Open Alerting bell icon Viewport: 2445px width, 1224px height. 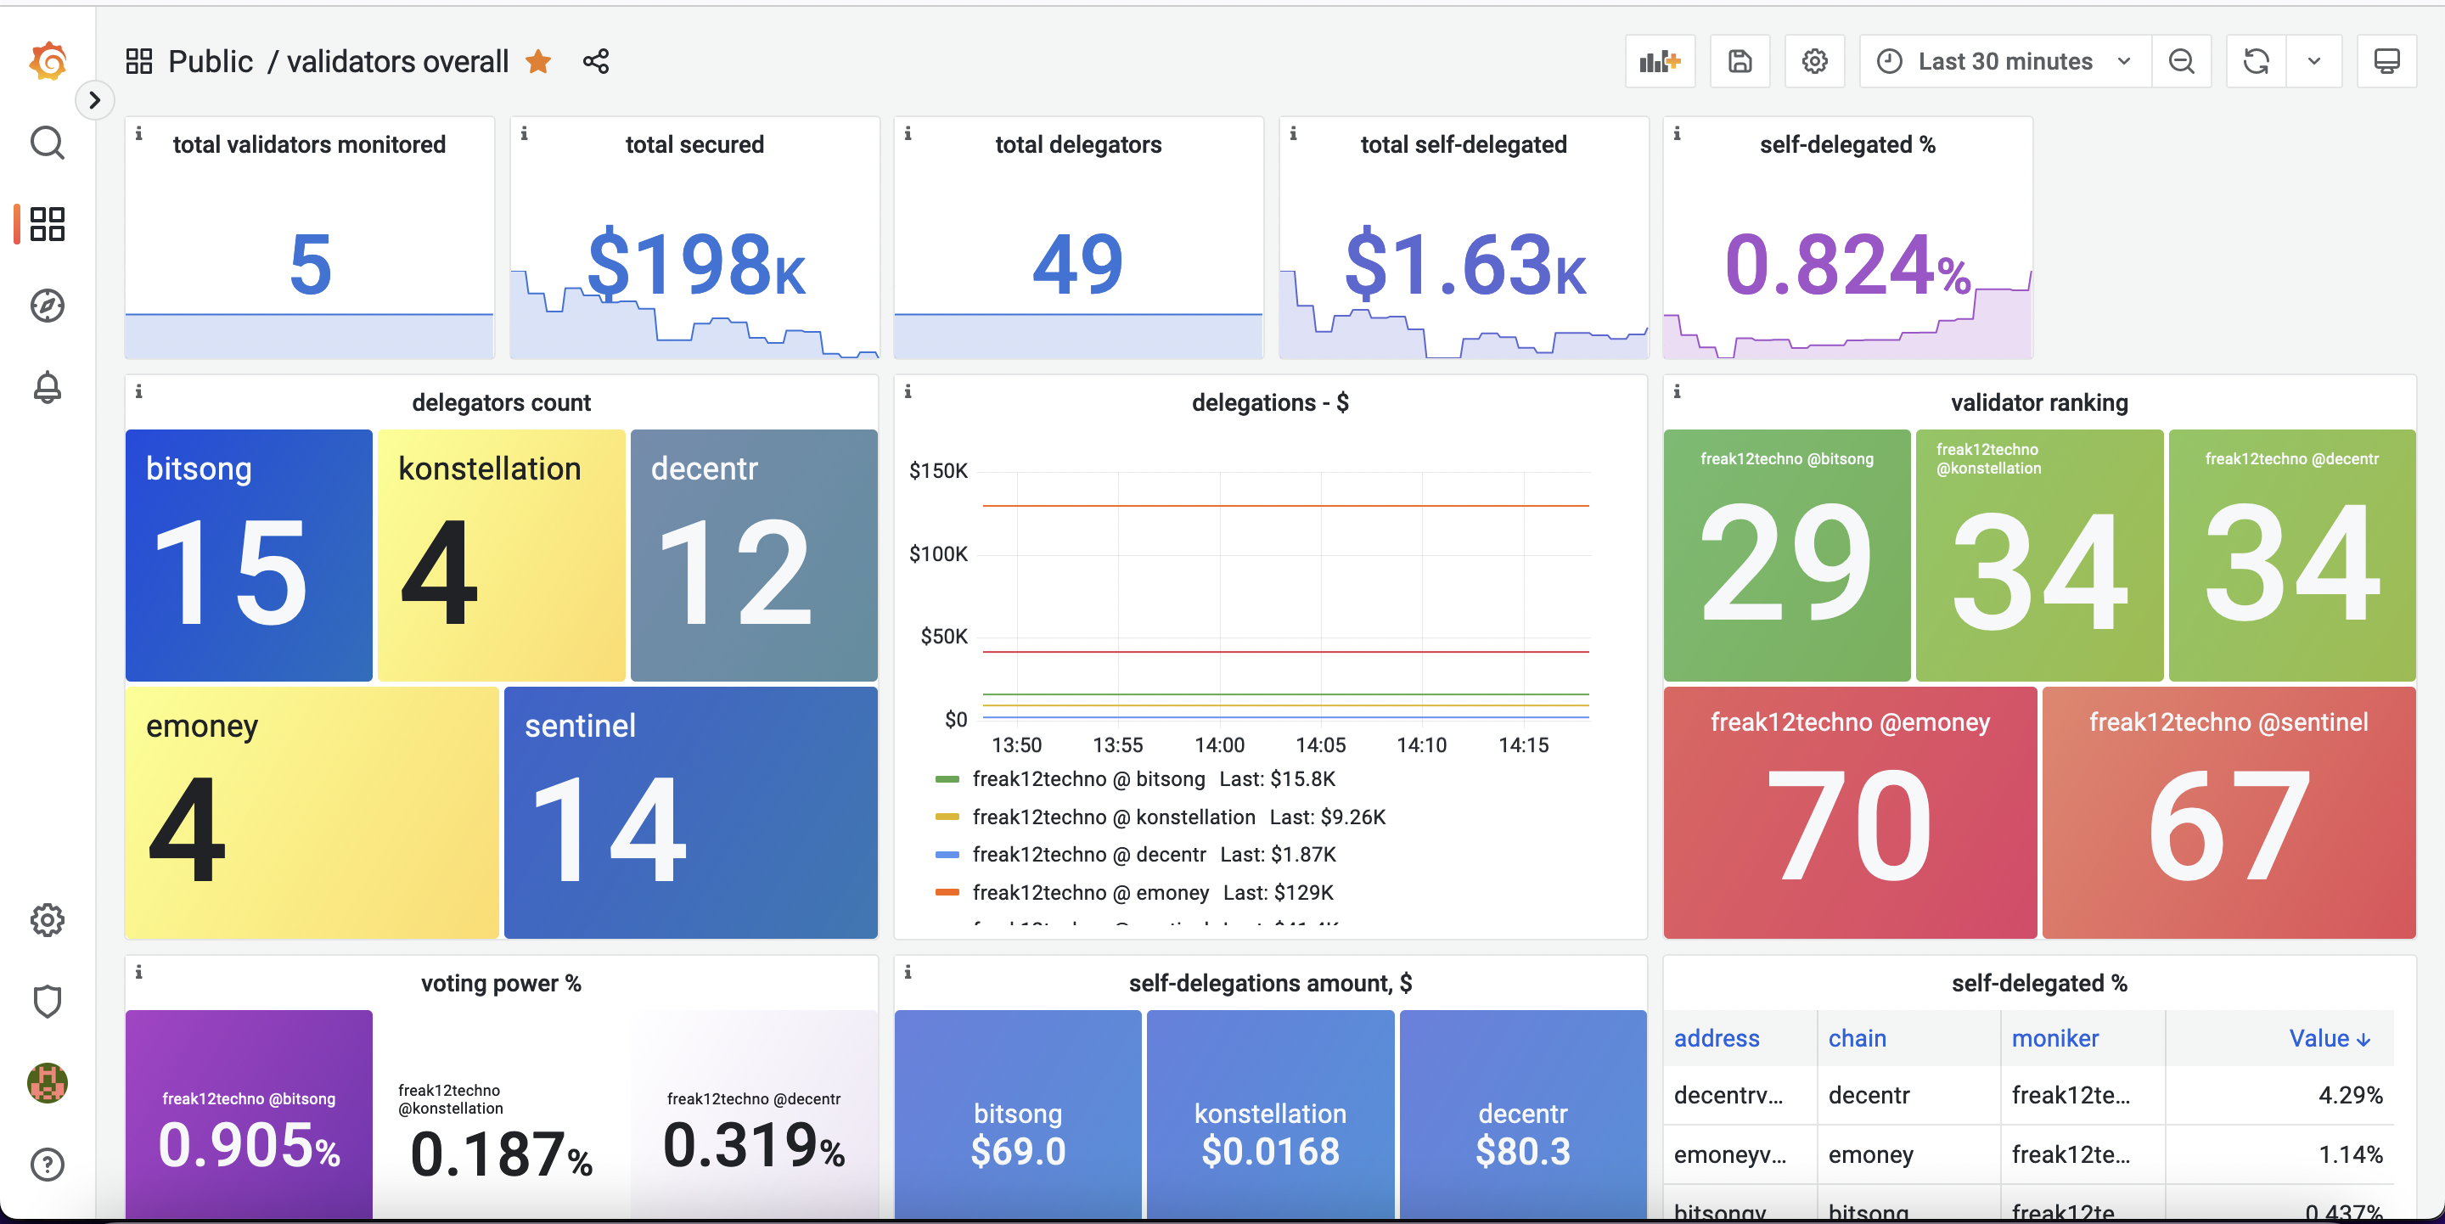click(x=48, y=387)
